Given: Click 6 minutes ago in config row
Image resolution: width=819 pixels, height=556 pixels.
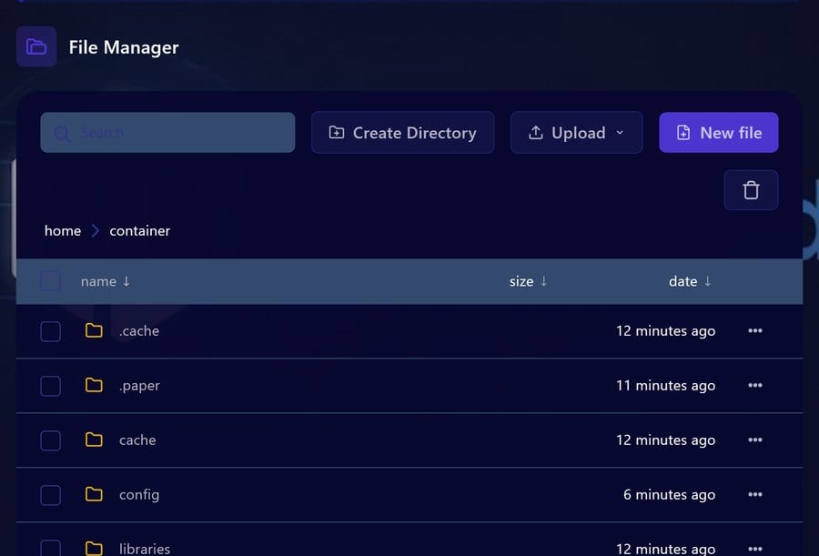Looking at the screenshot, I should click(669, 495).
